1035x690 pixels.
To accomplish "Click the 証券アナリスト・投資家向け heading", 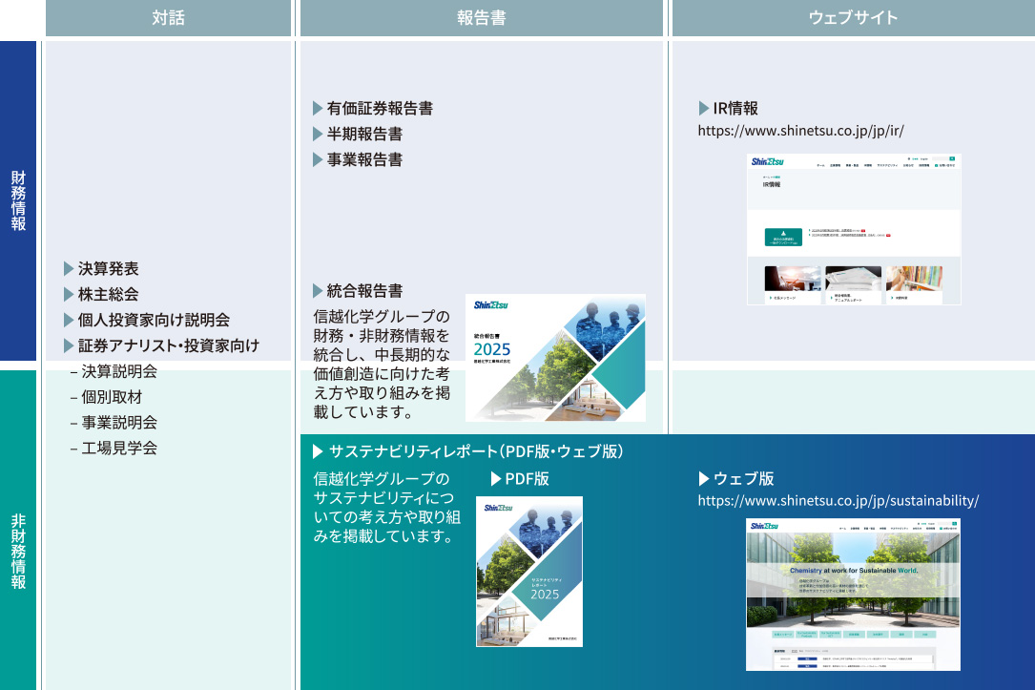I will coord(169,346).
